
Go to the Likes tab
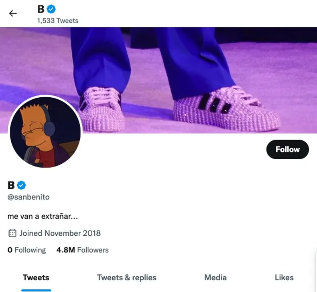pyautogui.click(x=284, y=278)
